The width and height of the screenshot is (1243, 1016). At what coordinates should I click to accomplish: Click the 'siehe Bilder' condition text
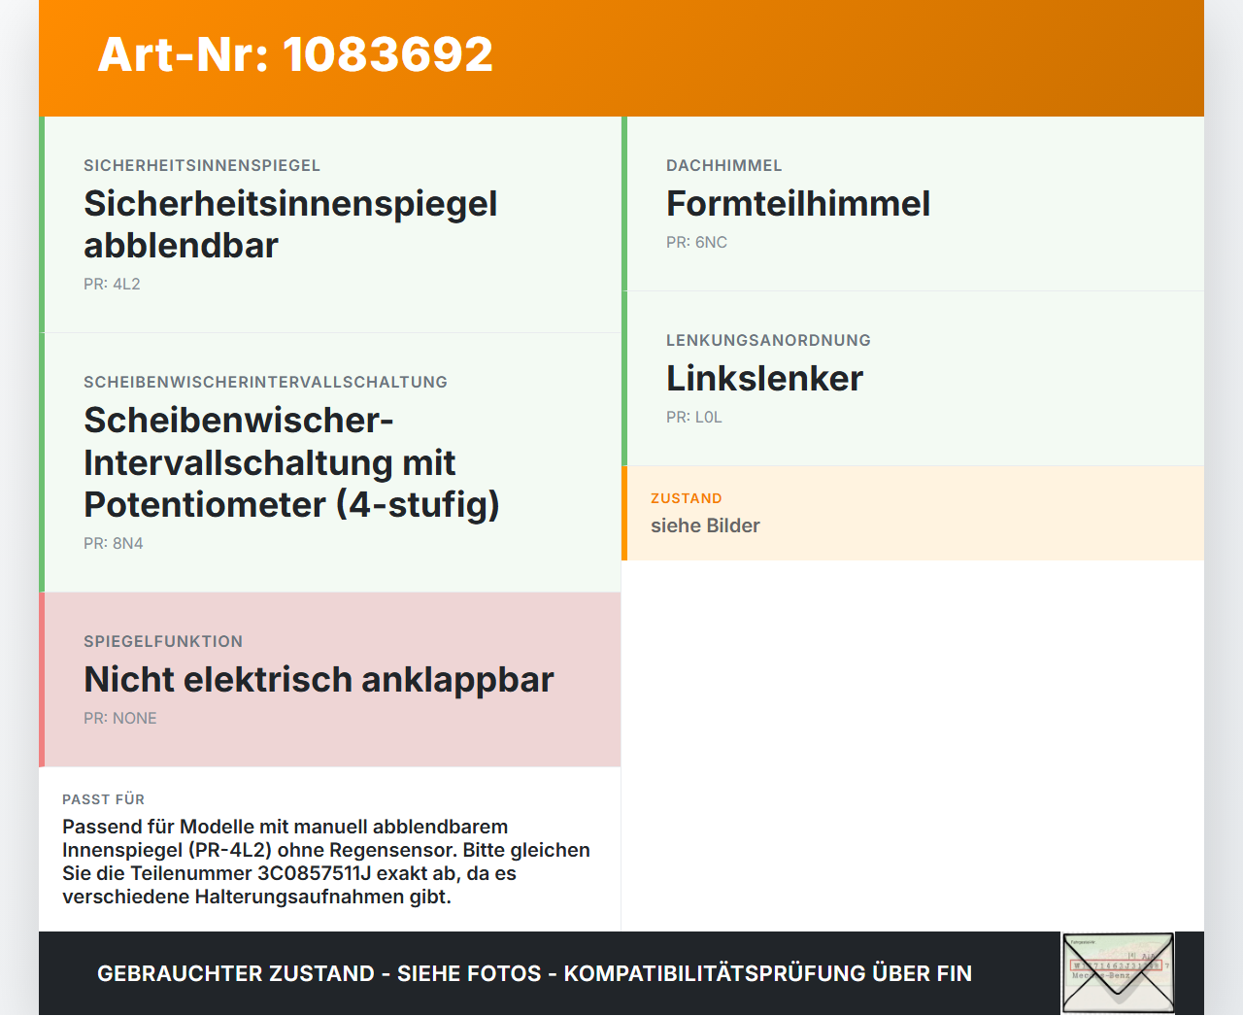705,525
